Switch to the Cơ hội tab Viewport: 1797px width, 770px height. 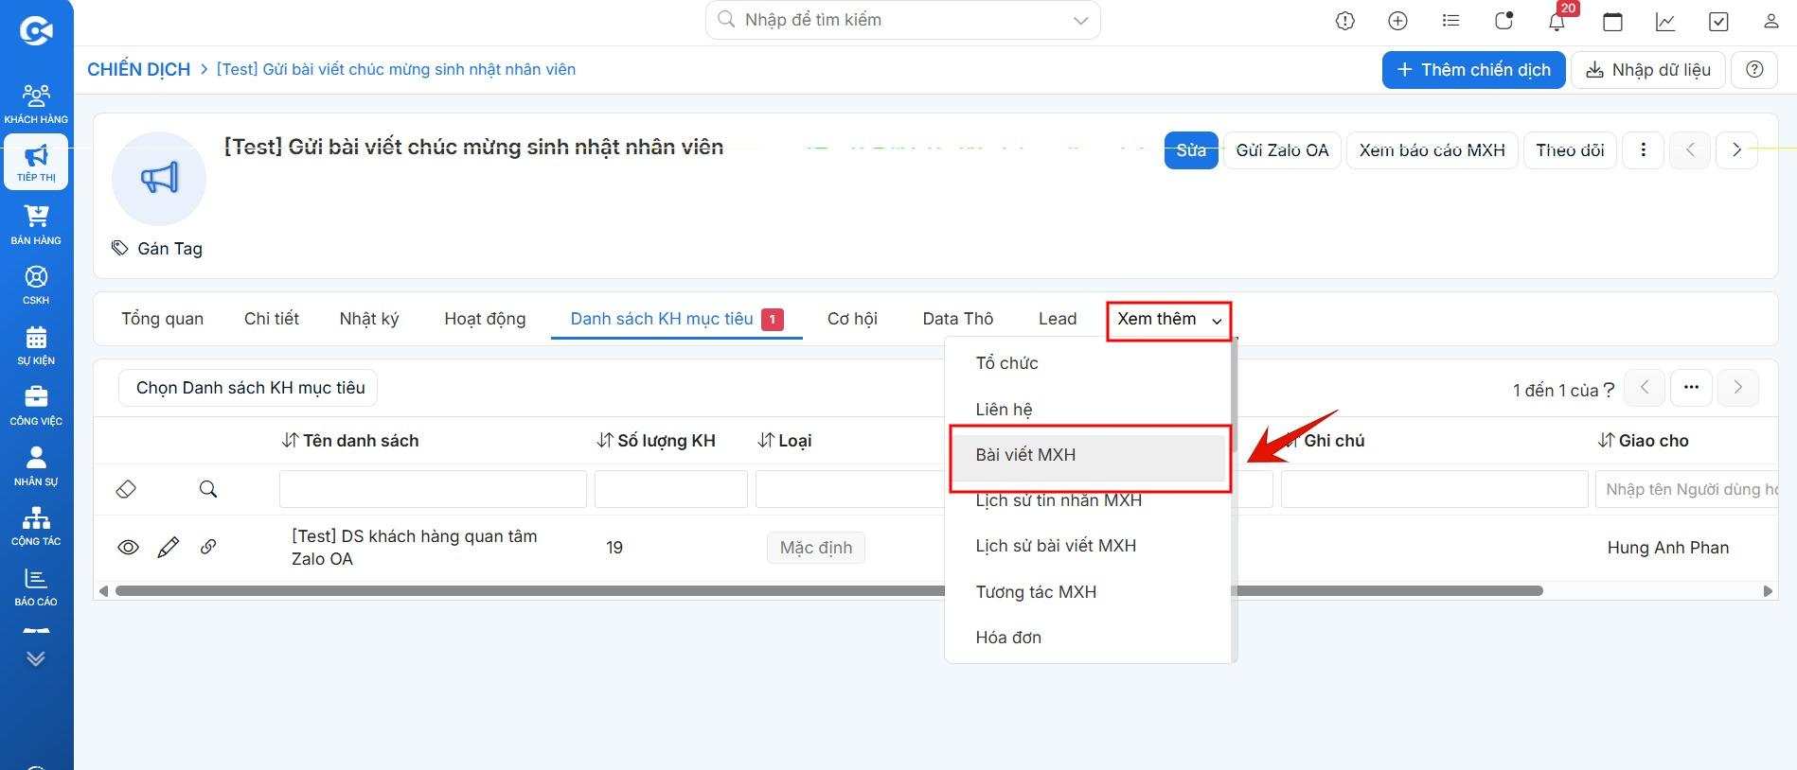[x=852, y=319]
